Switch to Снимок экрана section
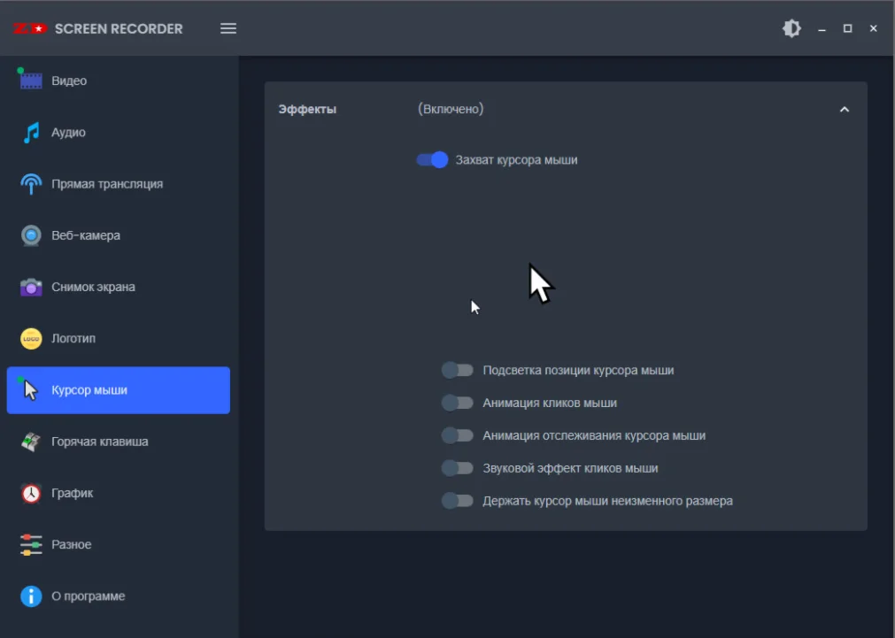This screenshot has height=638, width=895. [118, 287]
